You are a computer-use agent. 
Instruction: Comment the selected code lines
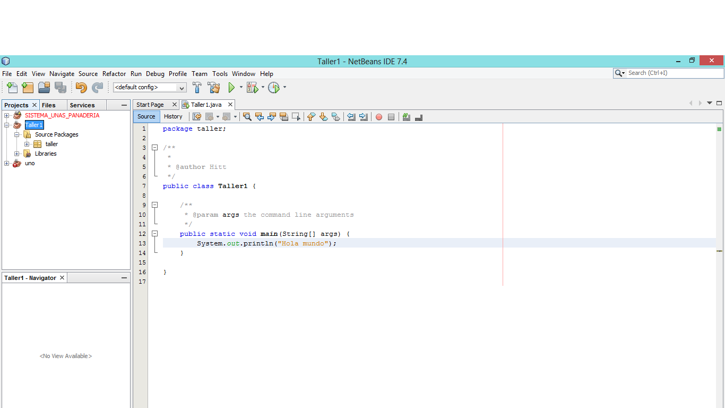coord(406,116)
